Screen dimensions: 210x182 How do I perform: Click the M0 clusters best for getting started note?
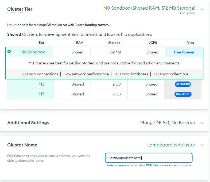(104, 63)
